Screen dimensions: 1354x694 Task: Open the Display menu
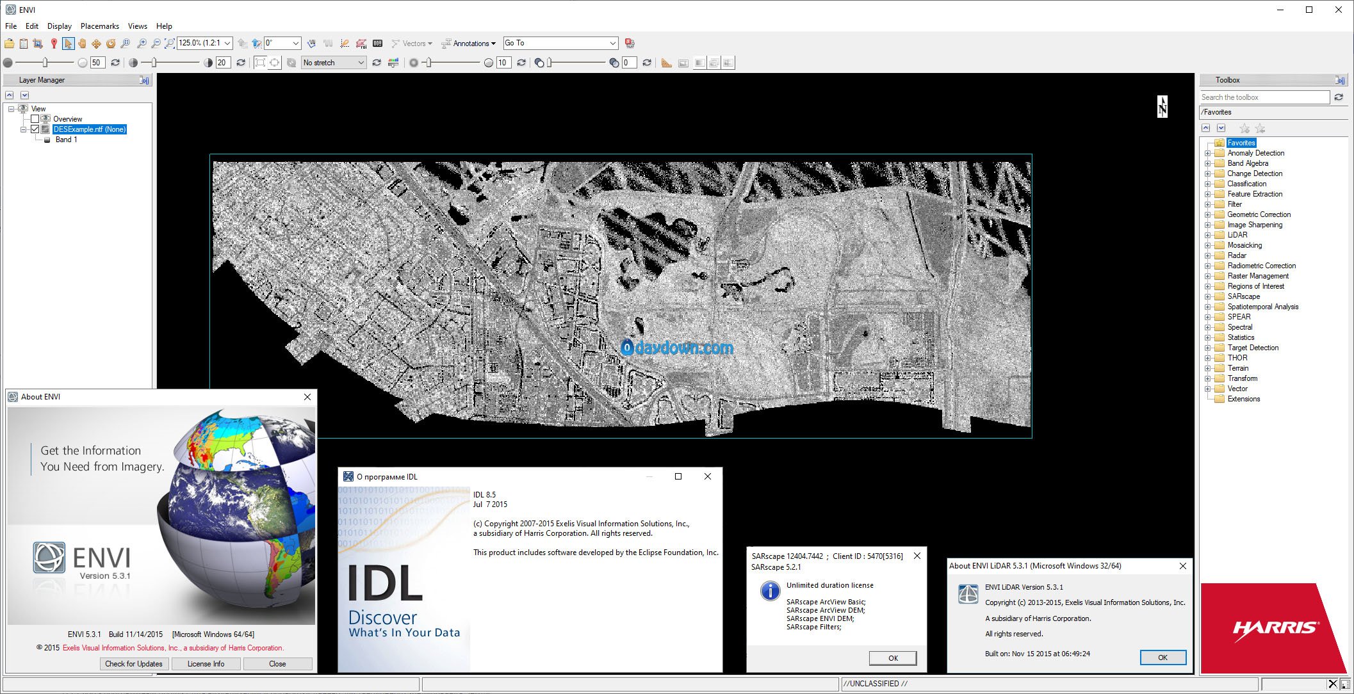60,26
